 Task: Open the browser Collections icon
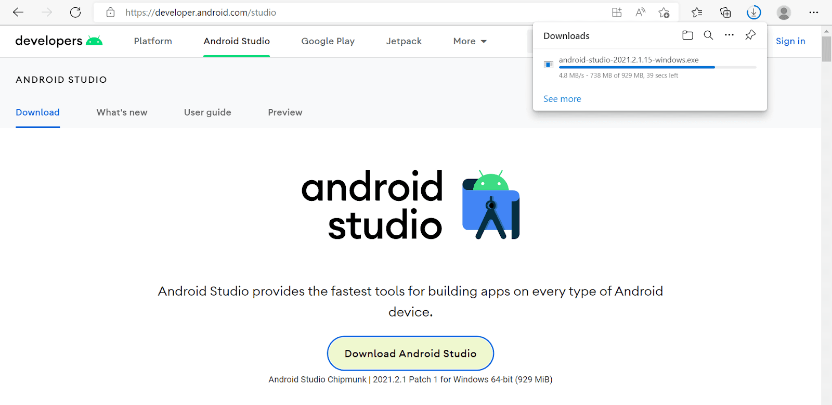725,12
